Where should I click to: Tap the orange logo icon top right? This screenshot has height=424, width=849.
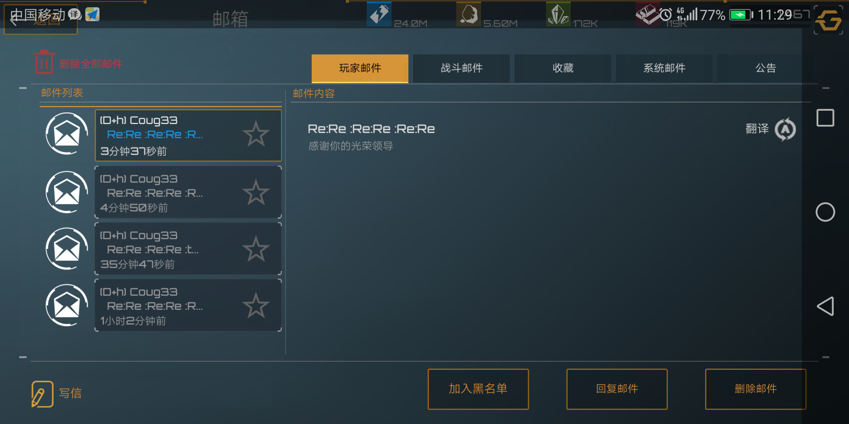tap(828, 20)
